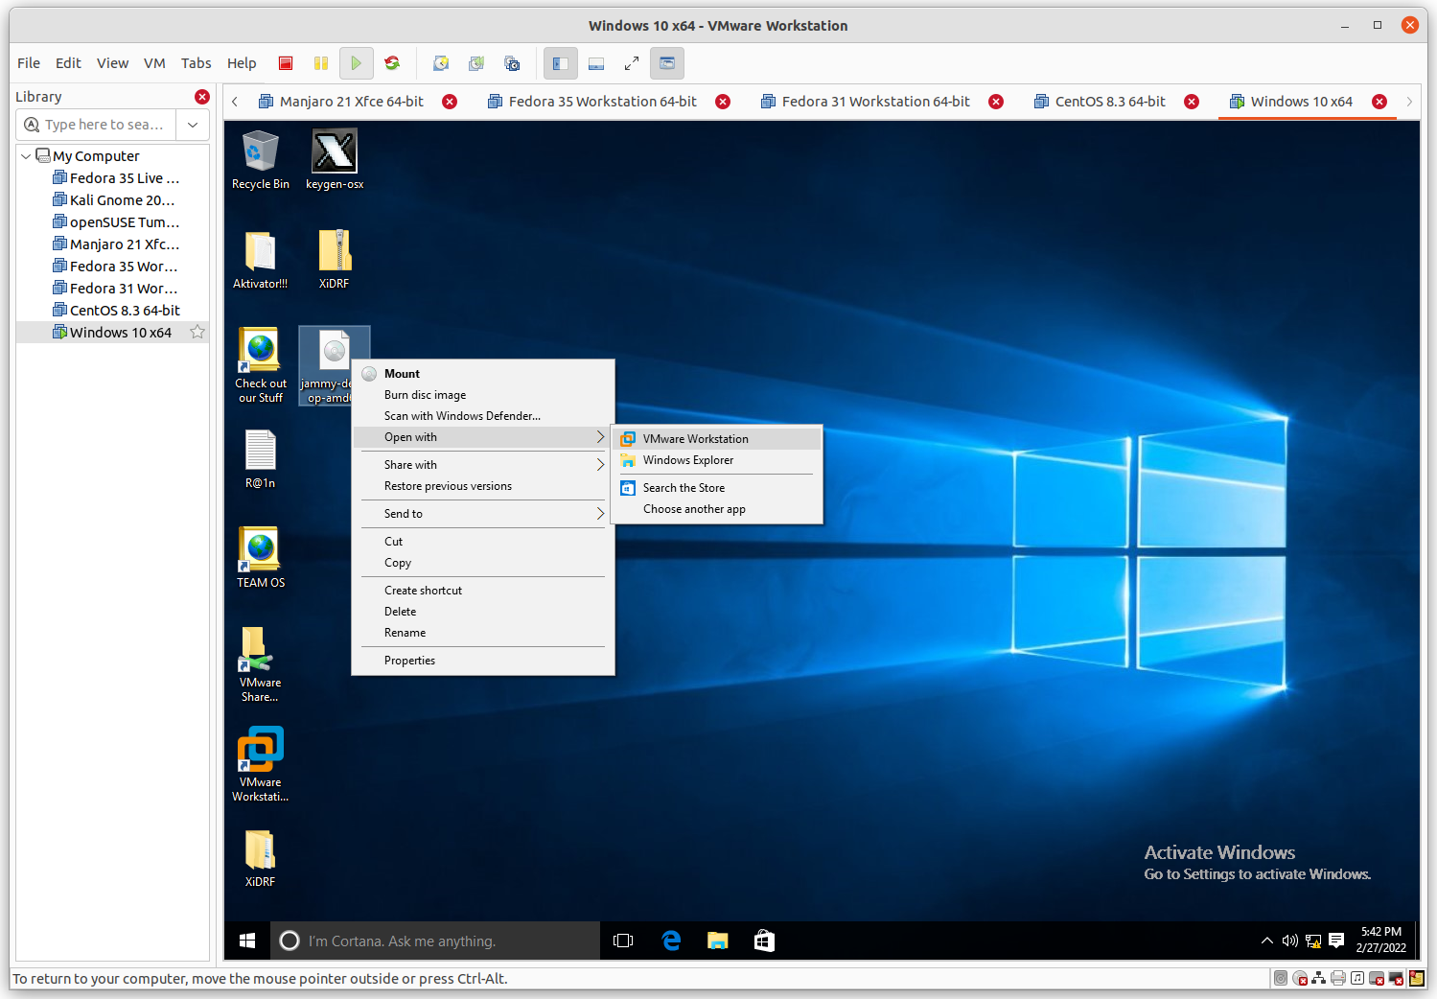This screenshot has height=999, width=1437.
Task: Click the network adapter status bar icon
Action: (1319, 978)
